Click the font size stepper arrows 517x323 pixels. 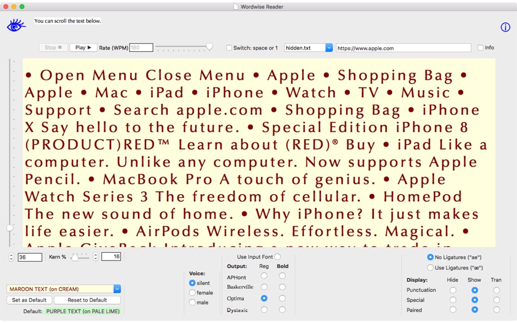(11, 257)
